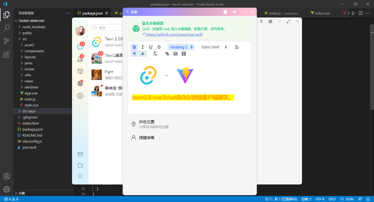Click the trash icon in the post header
The width and height of the screenshot is (374, 202).
[x=225, y=12]
